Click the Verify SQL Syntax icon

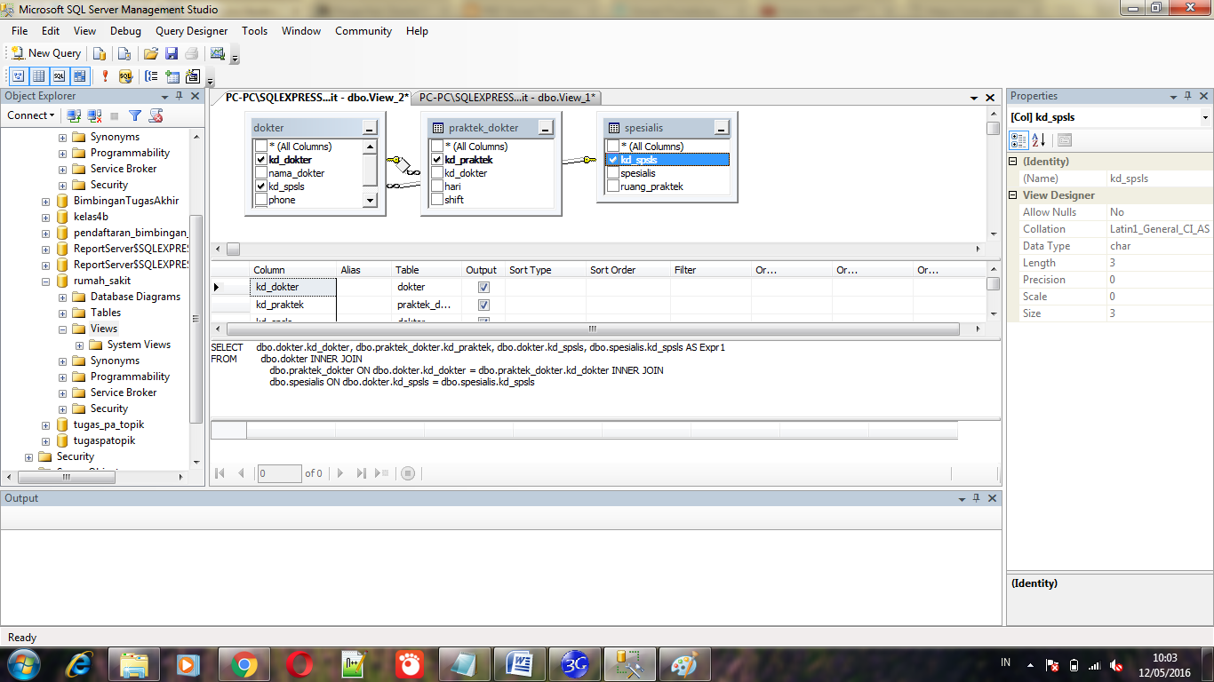pyautogui.click(x=125, y=76)
